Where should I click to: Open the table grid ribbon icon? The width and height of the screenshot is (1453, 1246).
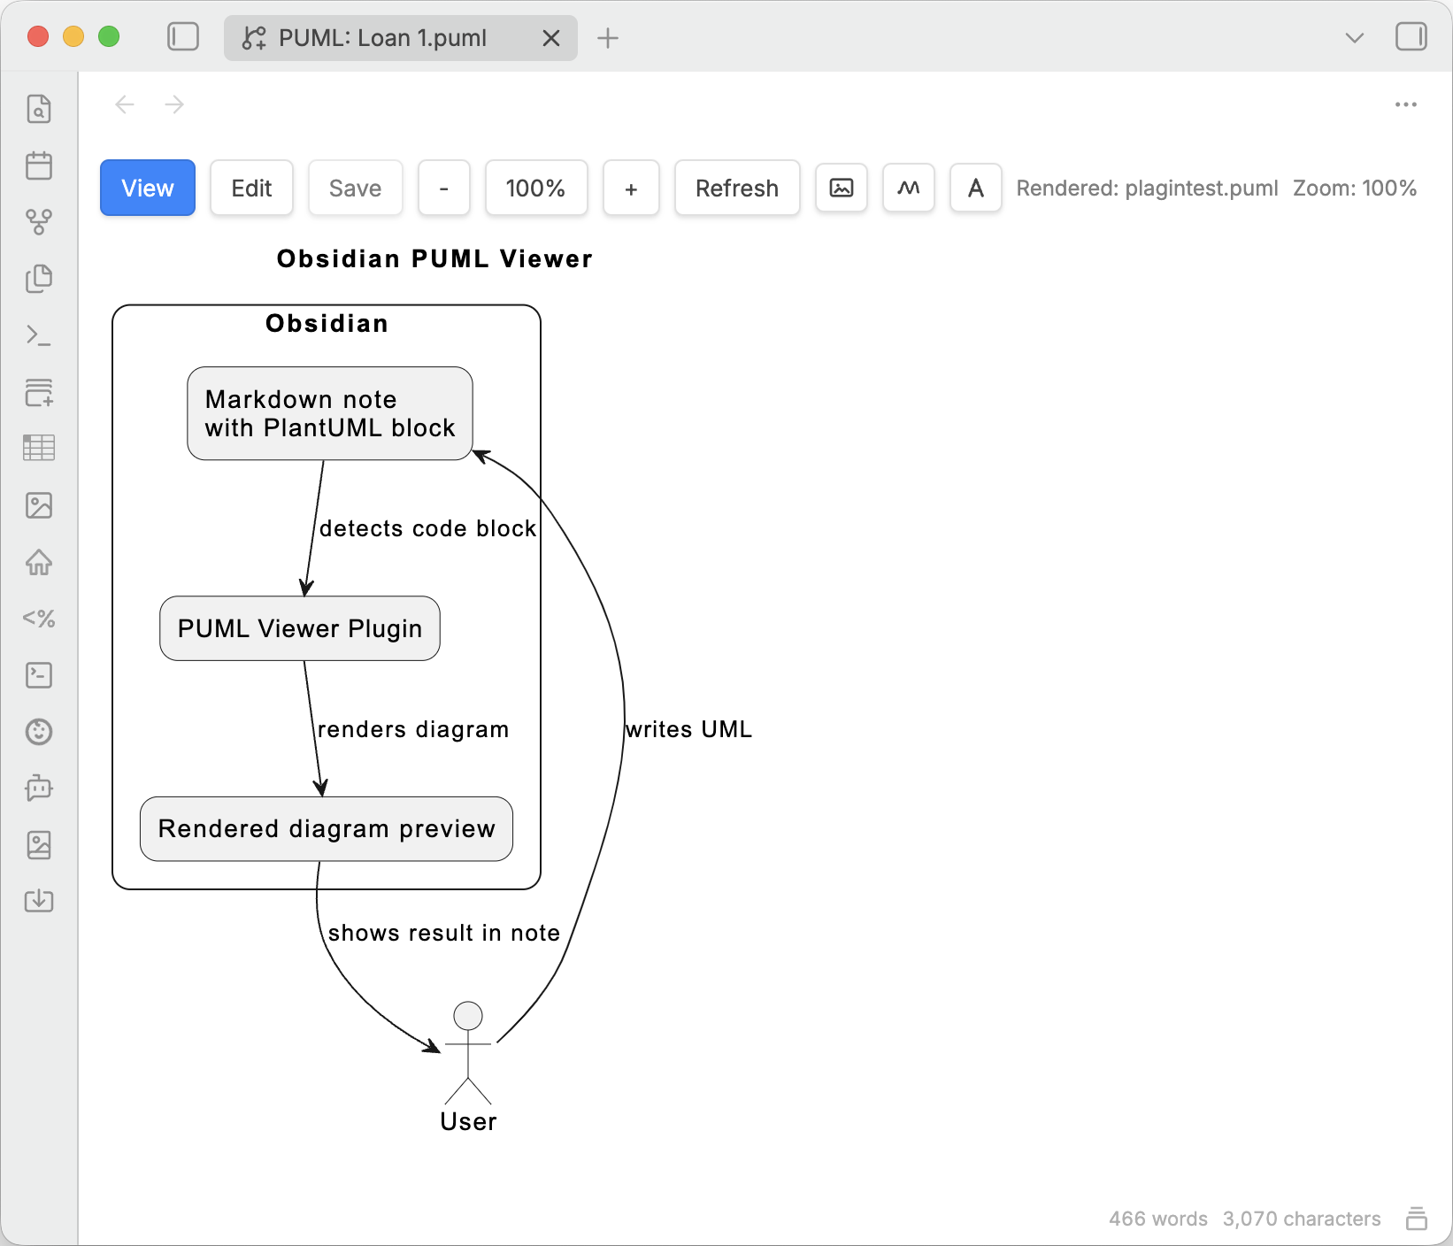pyautogui.click(x=39, y=448)
